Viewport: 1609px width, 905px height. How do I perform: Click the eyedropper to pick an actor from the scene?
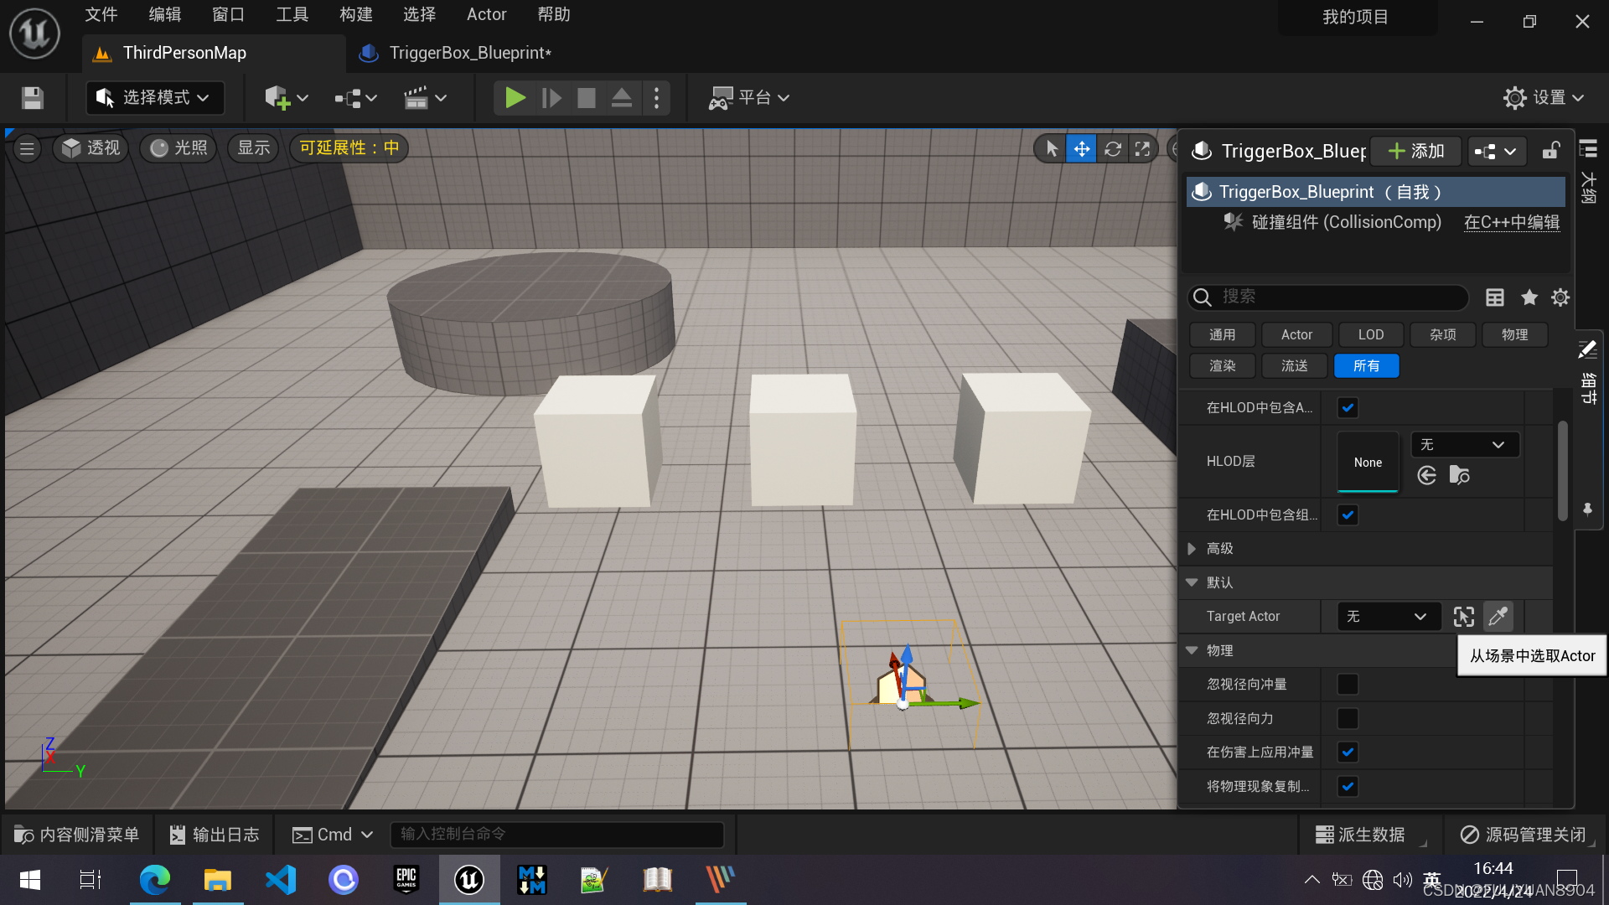pyautogui.click(x=1498, y=617)
